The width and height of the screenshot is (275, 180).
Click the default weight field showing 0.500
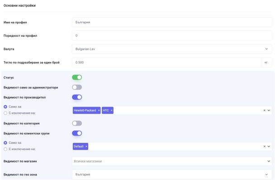click(166, 63)
